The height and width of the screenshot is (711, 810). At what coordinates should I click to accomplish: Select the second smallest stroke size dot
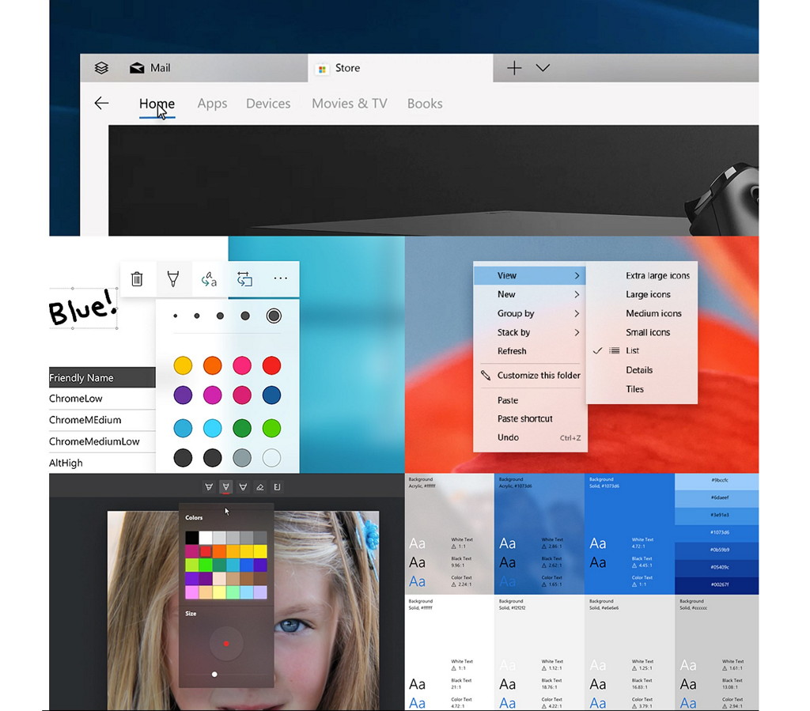point(197,316)
